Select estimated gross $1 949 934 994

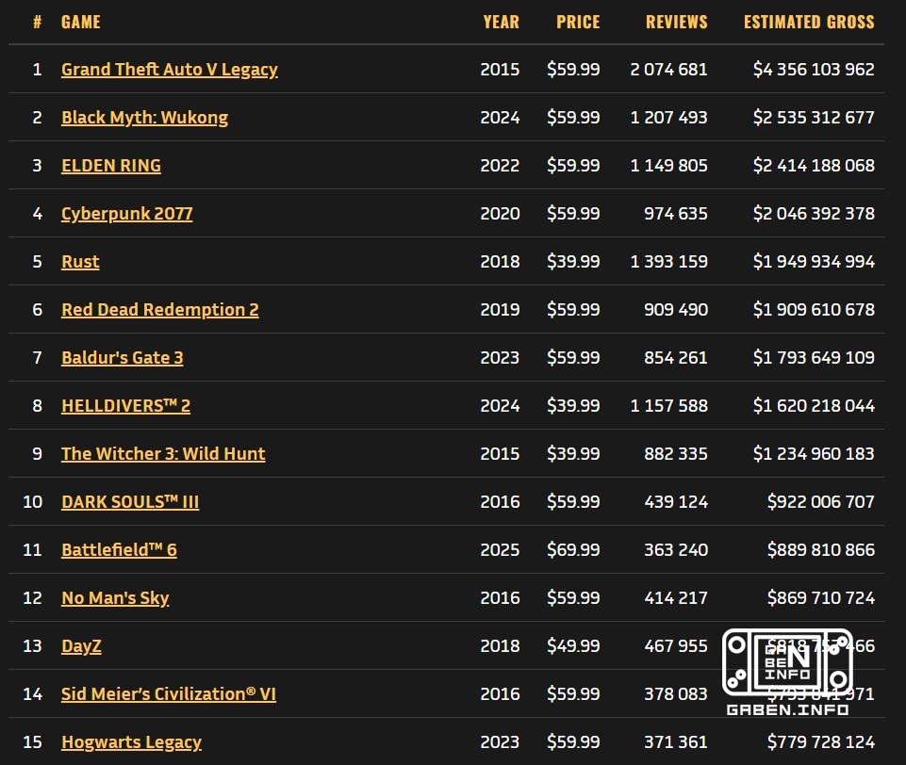pos(814,261)
